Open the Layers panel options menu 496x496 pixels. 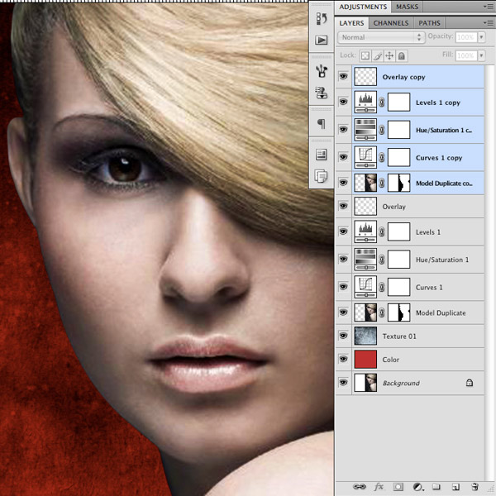pyautogui.click(x=486, y=23)
